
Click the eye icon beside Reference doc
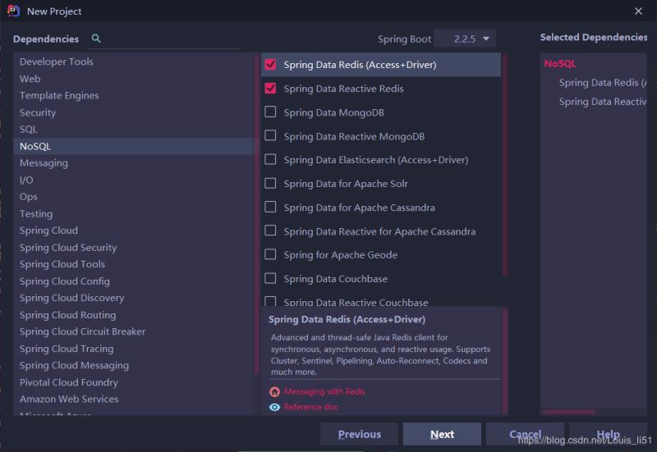click(274, 407)
